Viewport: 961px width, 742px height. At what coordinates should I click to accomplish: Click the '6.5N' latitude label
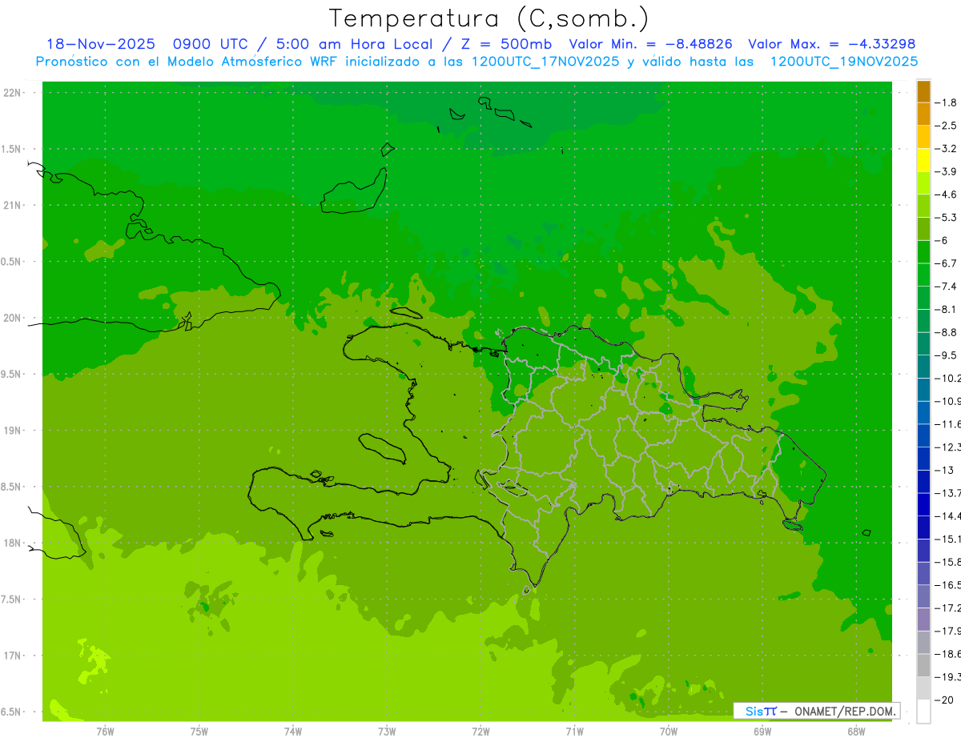12,712
